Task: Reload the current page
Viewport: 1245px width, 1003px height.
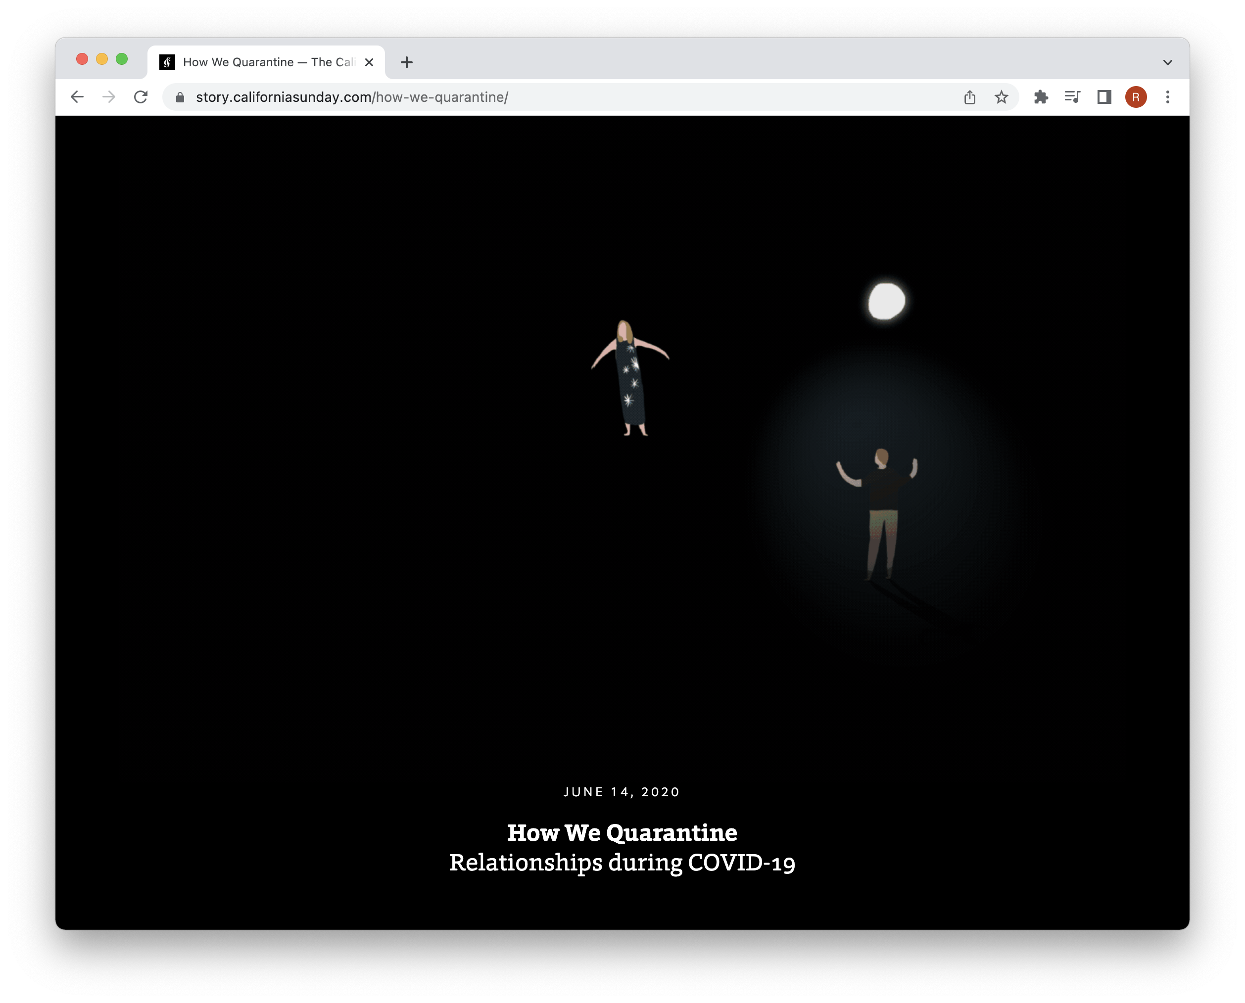Action: pos(141,97)
